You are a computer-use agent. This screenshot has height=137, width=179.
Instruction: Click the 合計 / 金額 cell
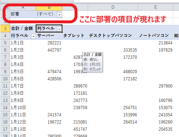point(22,29)
